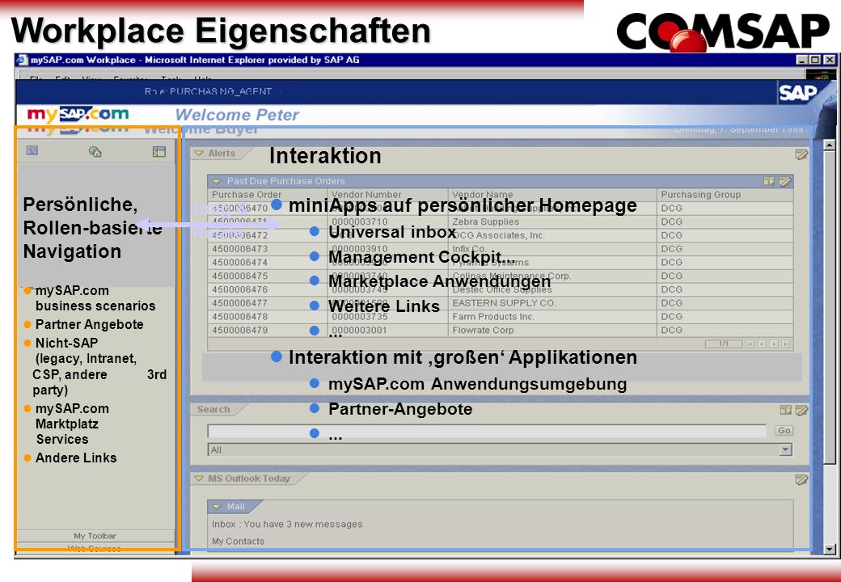
Task: Click the Search panel layout icon
Action: point(785,410)
